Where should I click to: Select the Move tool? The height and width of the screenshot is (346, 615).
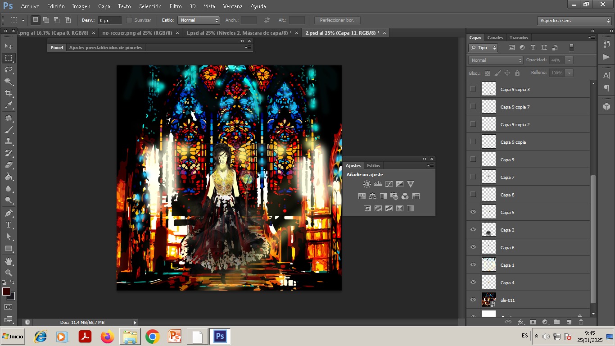pyautogui.click(x=9, y=46)
